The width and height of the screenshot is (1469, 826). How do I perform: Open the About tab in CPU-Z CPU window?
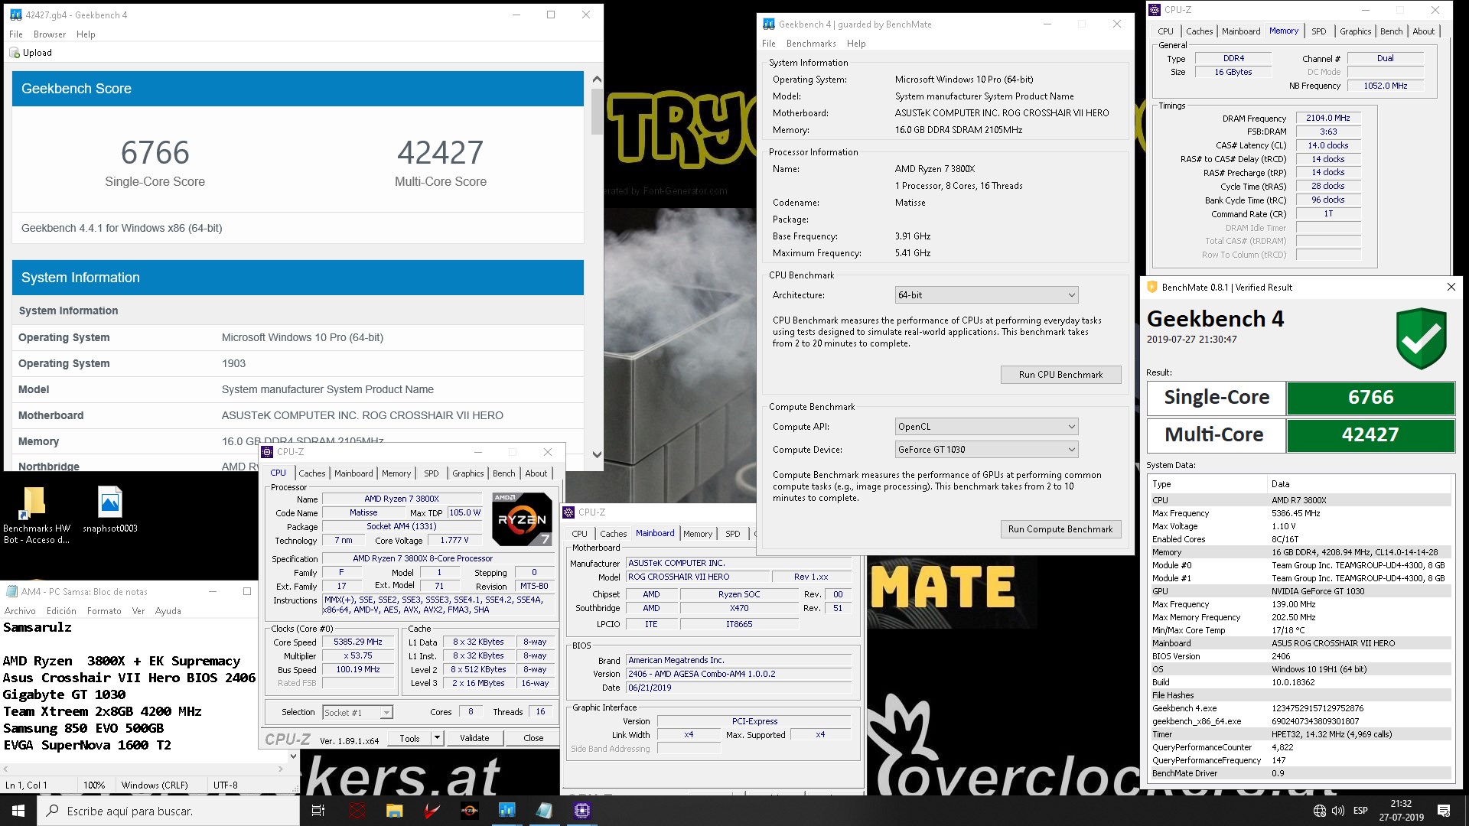(536, 473)
